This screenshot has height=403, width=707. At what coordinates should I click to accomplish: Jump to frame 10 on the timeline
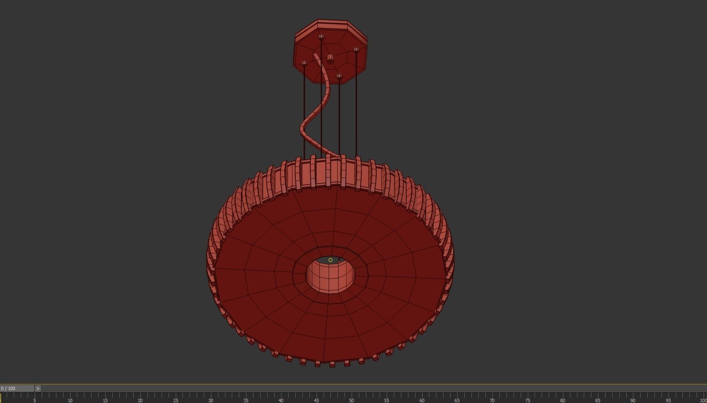pyautogui.click(x=70, y=400)
